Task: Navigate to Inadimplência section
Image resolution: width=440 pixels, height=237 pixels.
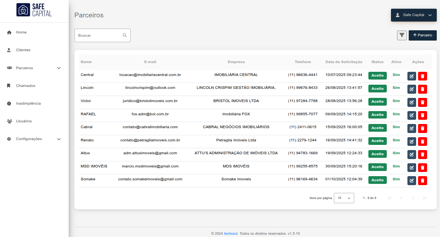Action: (x=28, y=104)
